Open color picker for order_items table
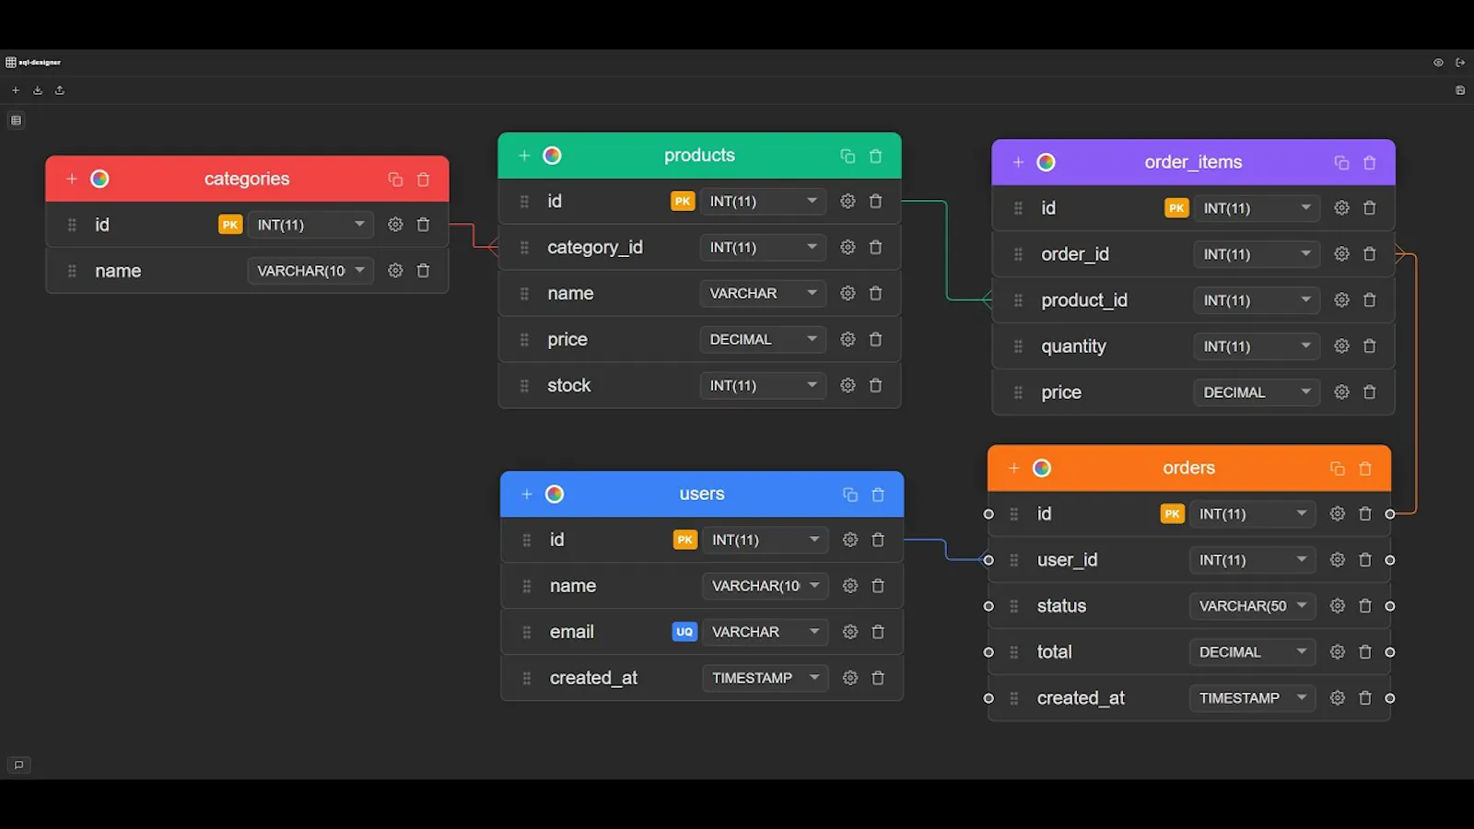 coord(1046,162)
